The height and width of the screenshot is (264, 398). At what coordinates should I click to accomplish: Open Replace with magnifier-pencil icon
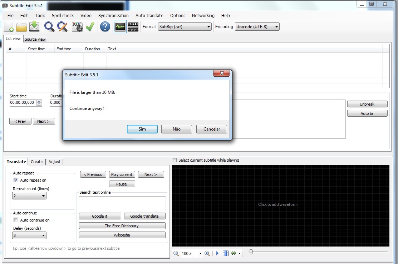(x=63, y=26)
